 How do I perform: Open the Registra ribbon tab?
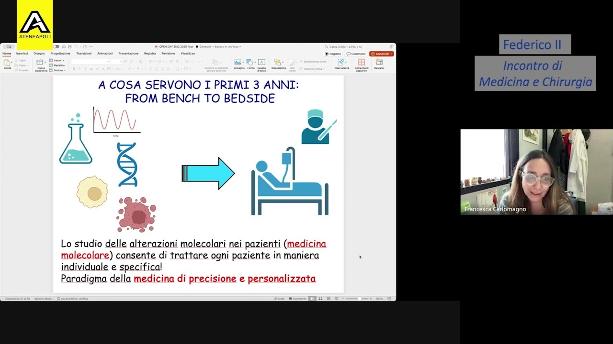coord(150,54)
